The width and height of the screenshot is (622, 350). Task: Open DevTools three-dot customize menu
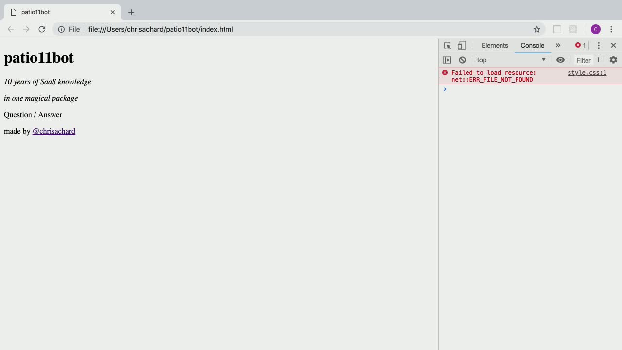click(x=599, y=45)
